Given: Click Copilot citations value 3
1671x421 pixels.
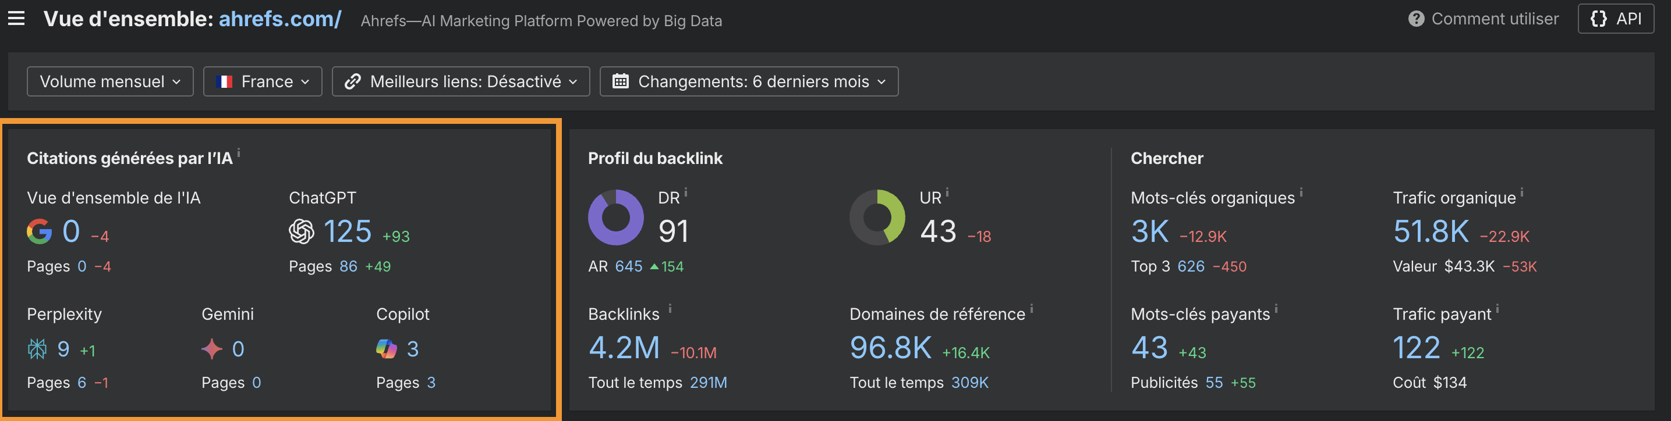Looking at the screenshot, I should (413, 349).
